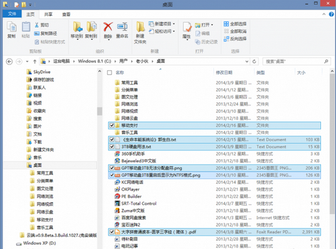Select the PE Builder shortcut icon
Screen dimensions: 336x249
(117, 196)
